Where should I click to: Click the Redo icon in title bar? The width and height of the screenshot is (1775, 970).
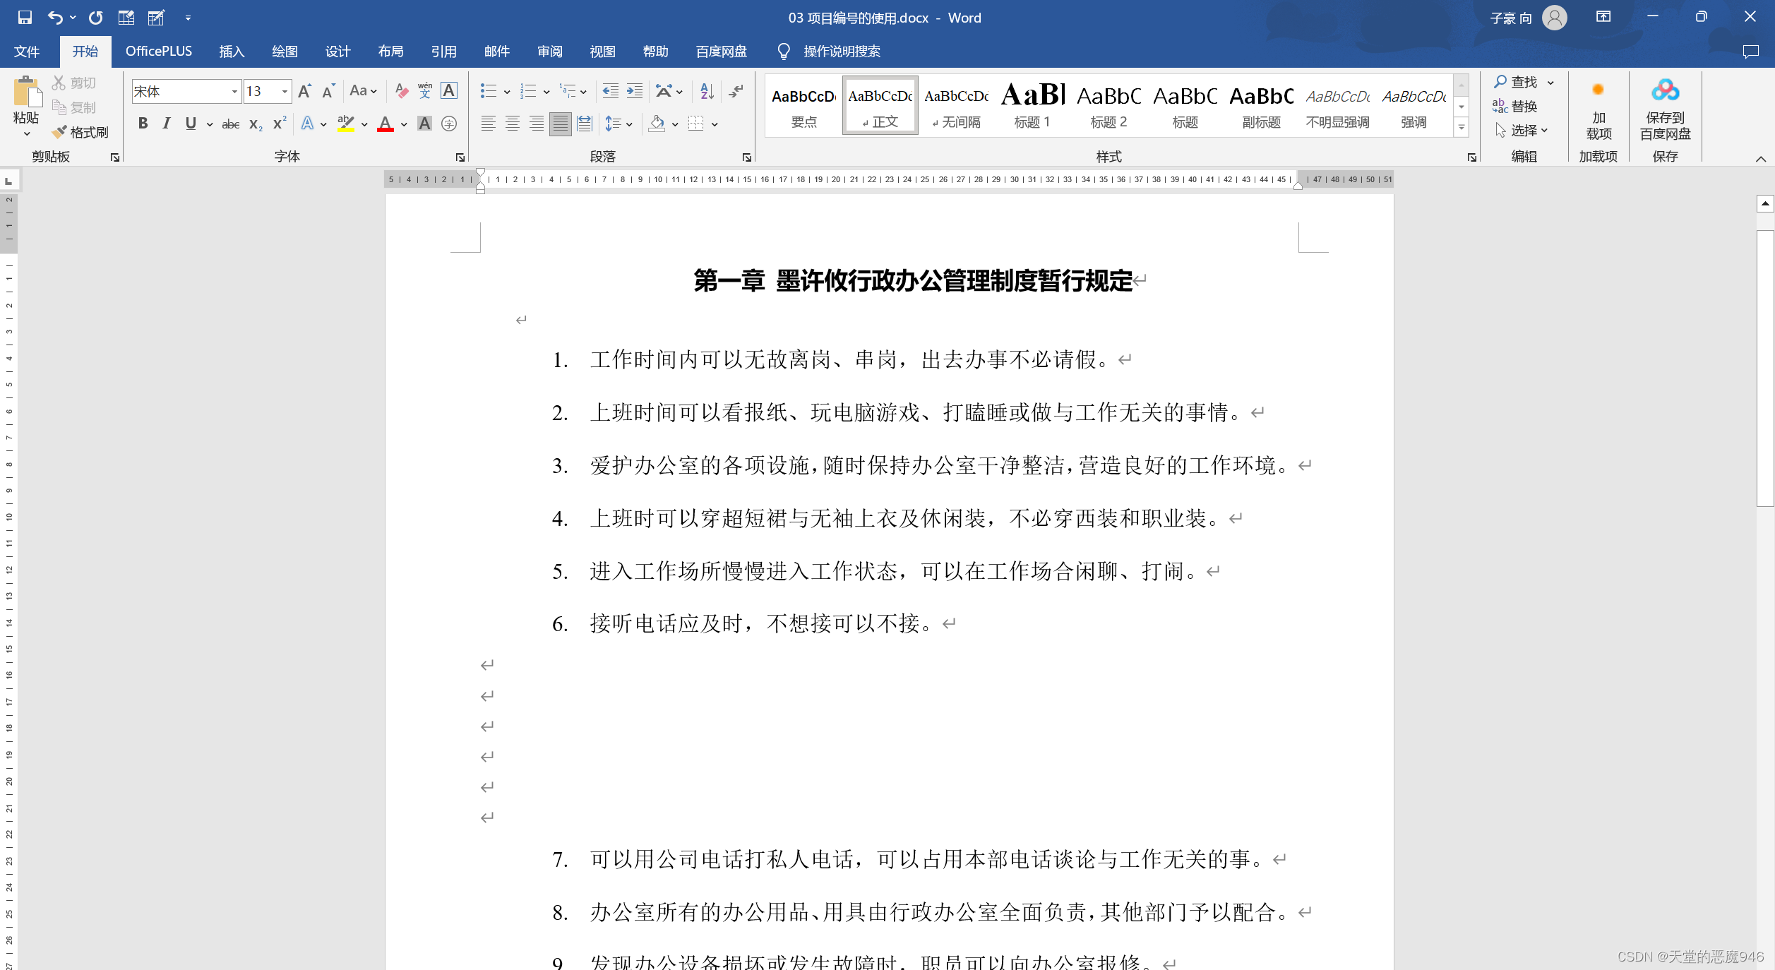tap(95, 18)
